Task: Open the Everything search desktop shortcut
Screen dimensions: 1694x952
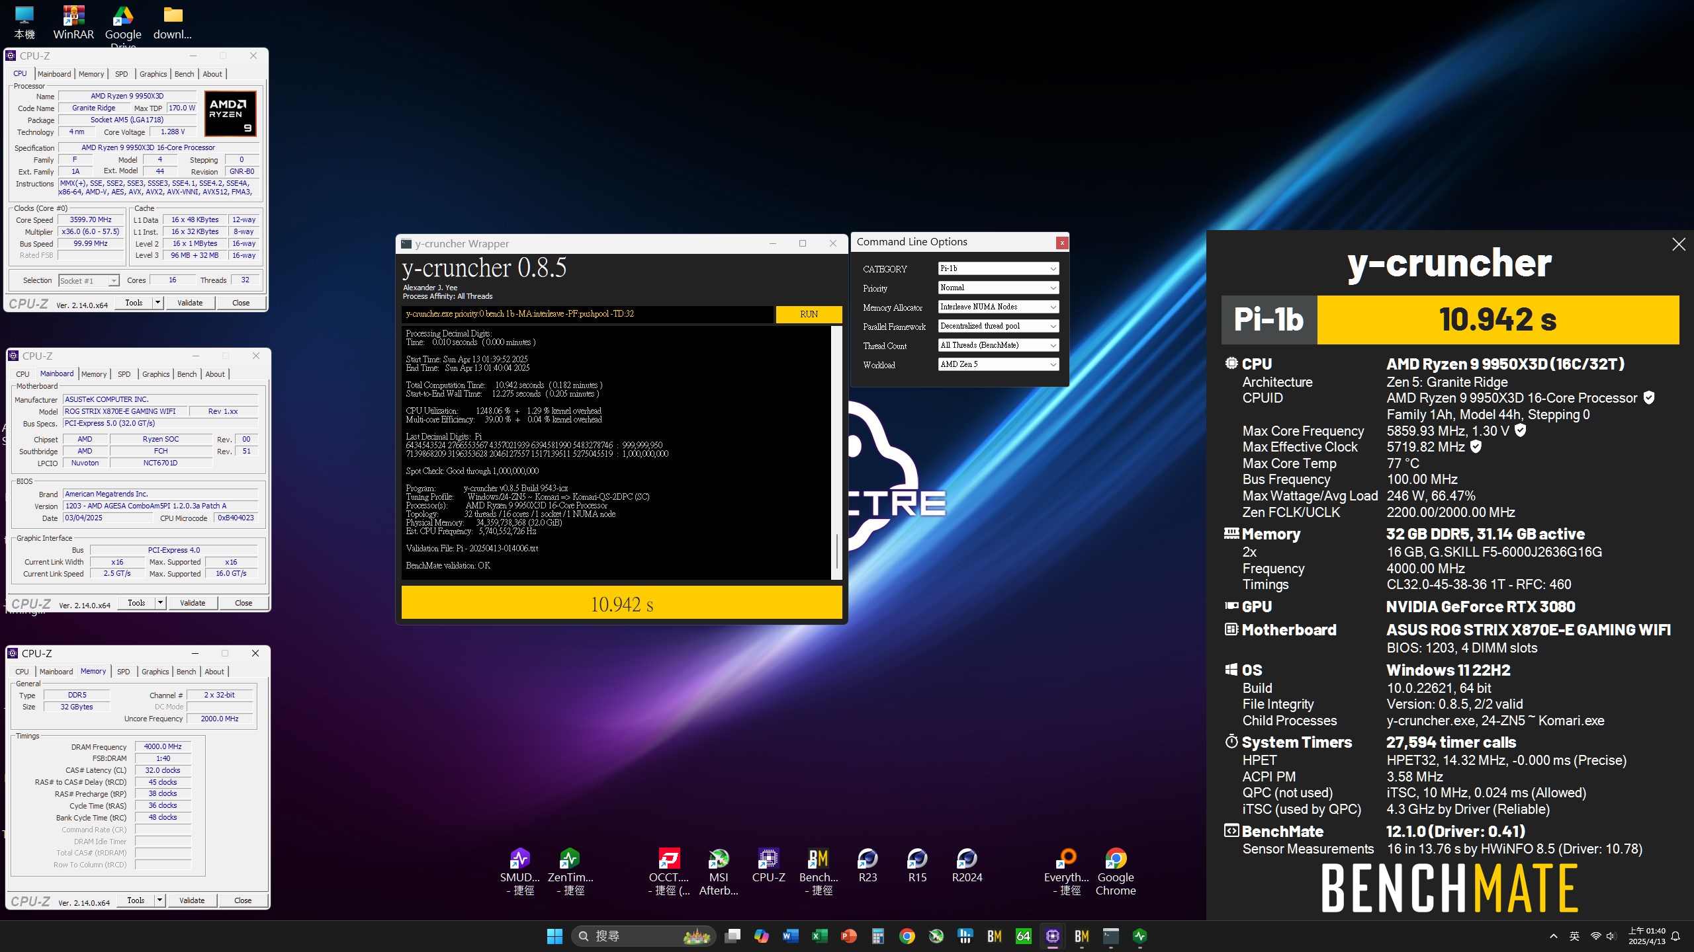Action: tap(1066, 871)
